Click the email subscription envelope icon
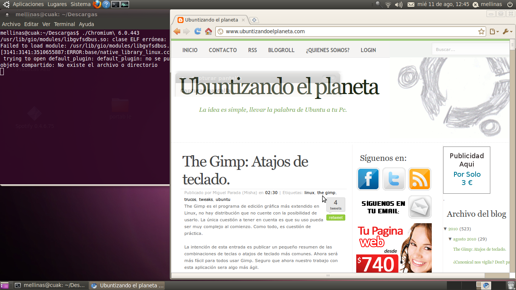Screen dimensions: 516x290 [420, 207]
